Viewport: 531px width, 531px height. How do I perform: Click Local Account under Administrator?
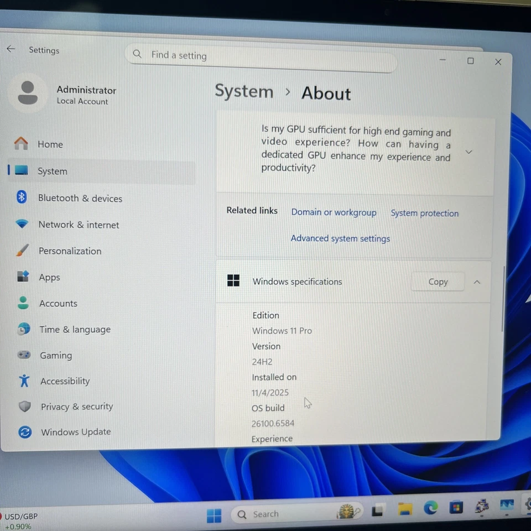tap(82, 101)
